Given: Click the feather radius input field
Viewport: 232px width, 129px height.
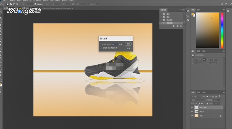Looking at the screenshot, I should pyautogui.click(x=115, y=44).
